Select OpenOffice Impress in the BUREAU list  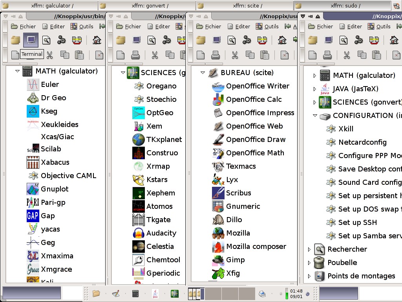260,113
